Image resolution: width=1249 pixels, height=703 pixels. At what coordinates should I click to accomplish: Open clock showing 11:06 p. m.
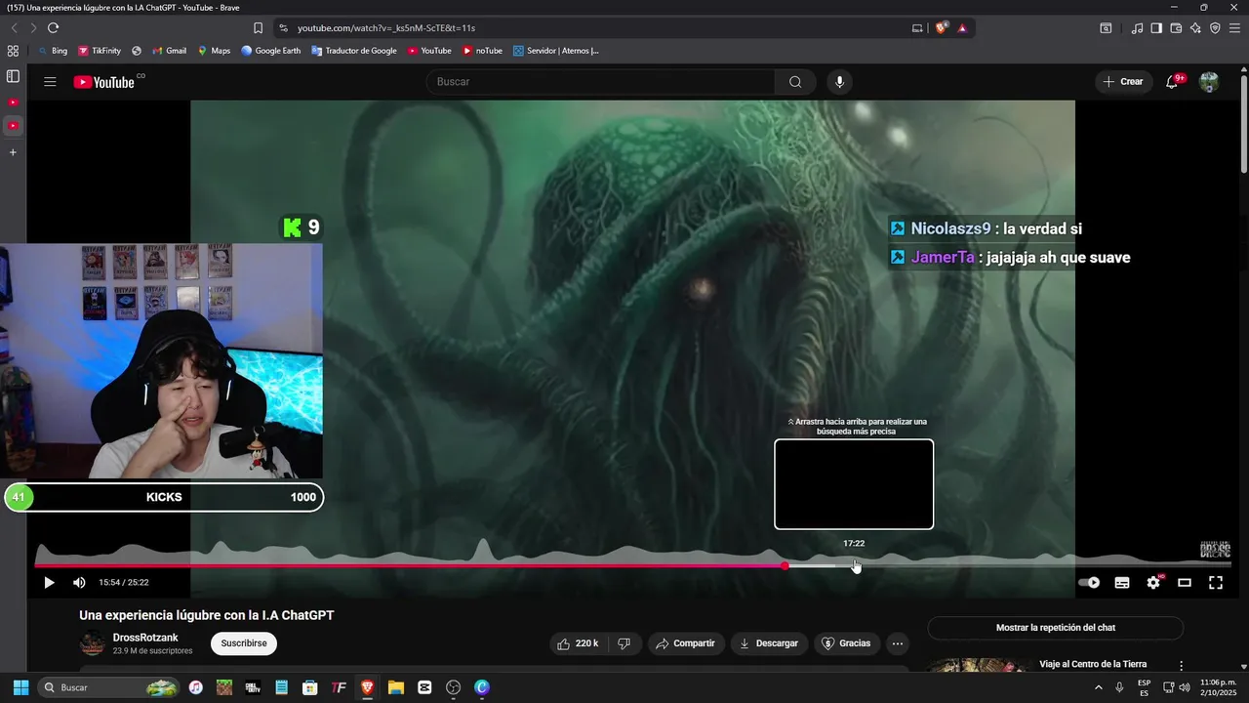(x=1219, y=687)
